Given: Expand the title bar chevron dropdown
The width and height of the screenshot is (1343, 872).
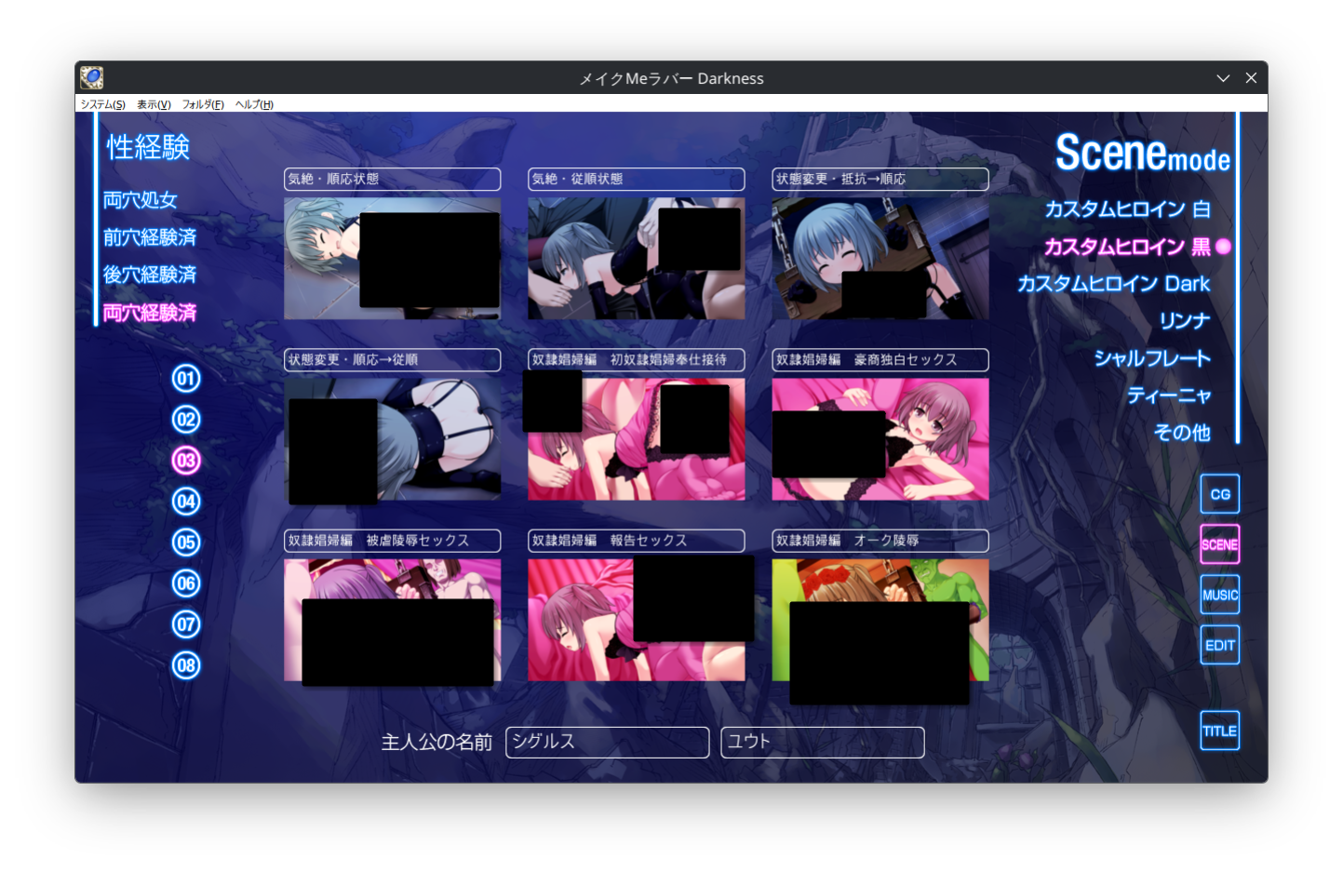Looking at the screenshot, I should [x=1223, y=78].
